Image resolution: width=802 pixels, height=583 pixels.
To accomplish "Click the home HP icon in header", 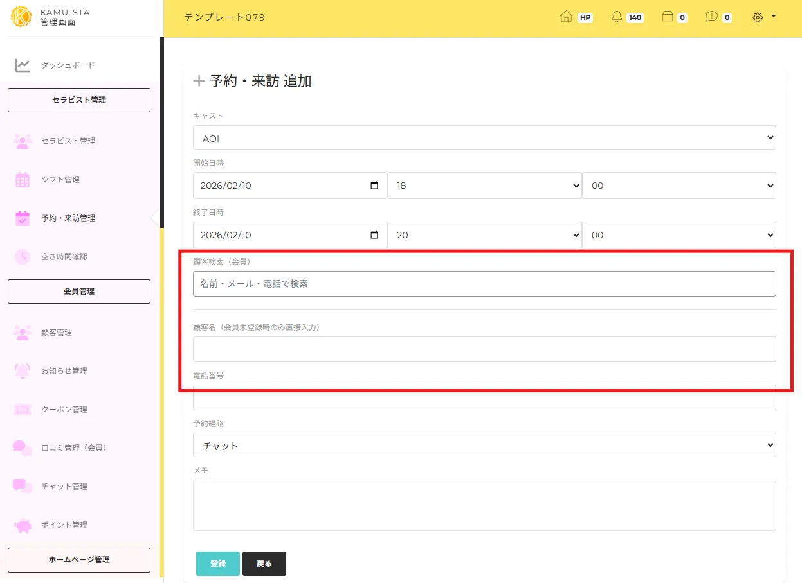I will pyautogui.click(x=566, y=17).
